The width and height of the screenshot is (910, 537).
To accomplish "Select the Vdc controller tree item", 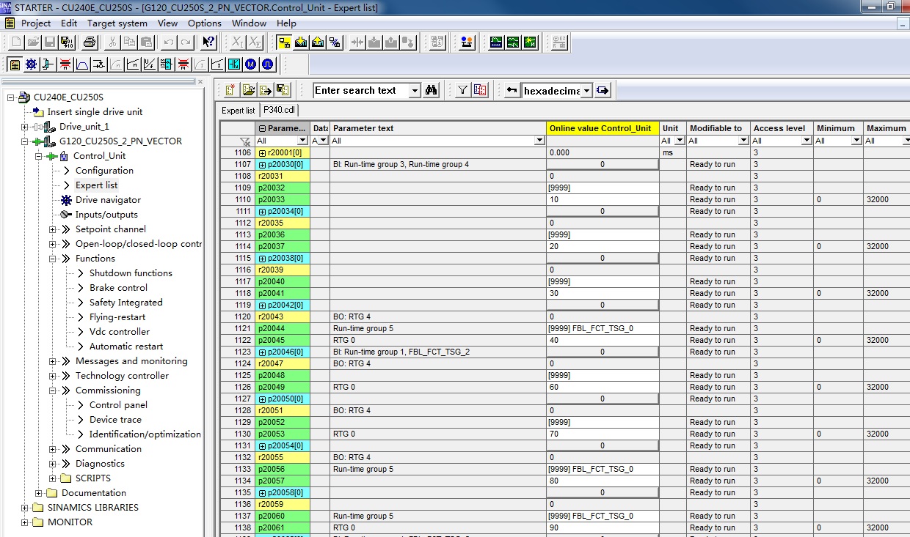I will (120, 332).
